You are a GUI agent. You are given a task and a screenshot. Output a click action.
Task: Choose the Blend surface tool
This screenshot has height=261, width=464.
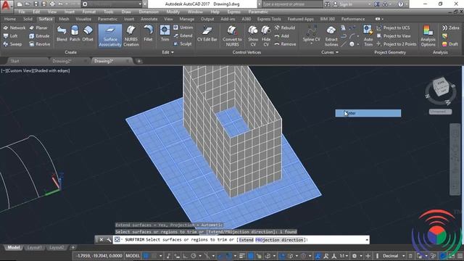click(x=62, y=33)
